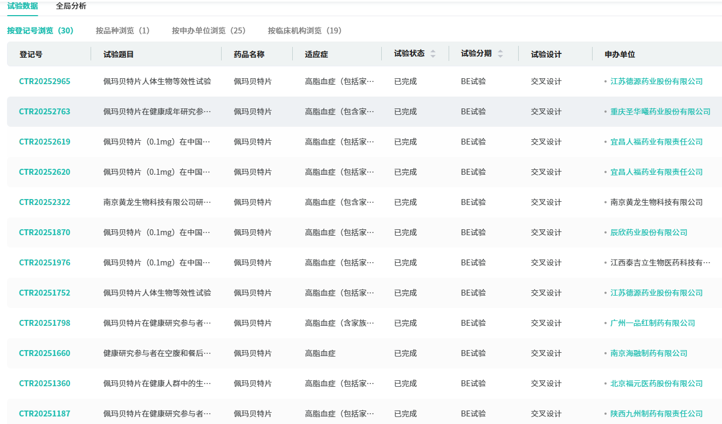Select registration number CTR20251870
722x424 pixels.
pos(45,232)
